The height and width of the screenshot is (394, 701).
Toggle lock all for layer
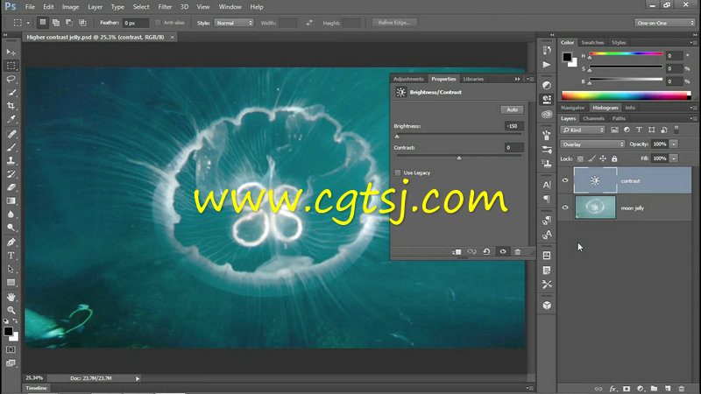614,158
